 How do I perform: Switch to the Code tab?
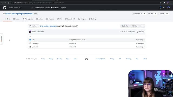[7, 19]
